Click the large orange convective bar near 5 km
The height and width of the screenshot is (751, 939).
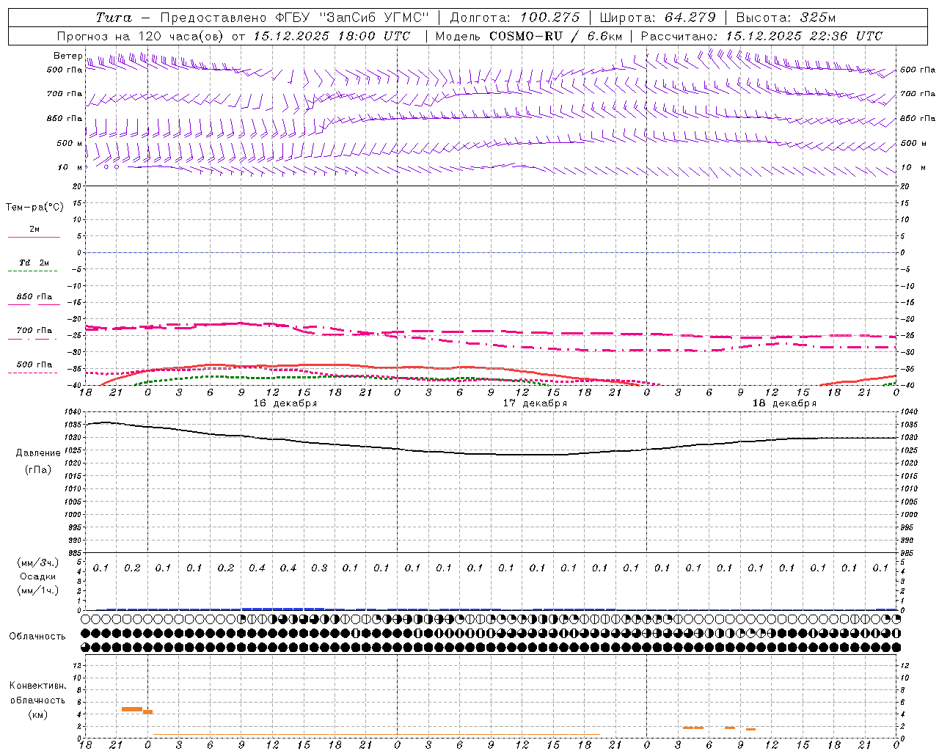tap(131, 709)
